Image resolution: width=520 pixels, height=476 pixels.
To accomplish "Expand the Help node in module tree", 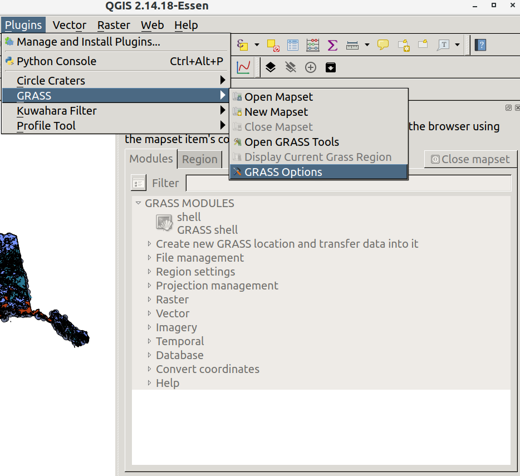I will (150, 383).
